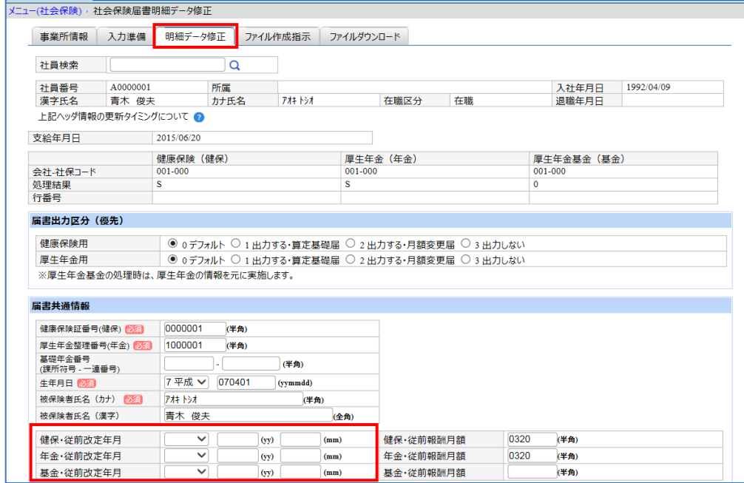Image resolution: width=744 pixels, height=483 pixels.
Task: Click the 年金・従前改定年月 year (yy) field
Action: (237, 456)
